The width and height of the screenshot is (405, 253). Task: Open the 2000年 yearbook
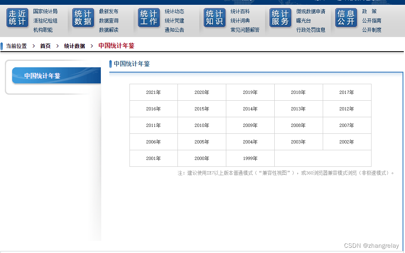[x=202, y=158]
